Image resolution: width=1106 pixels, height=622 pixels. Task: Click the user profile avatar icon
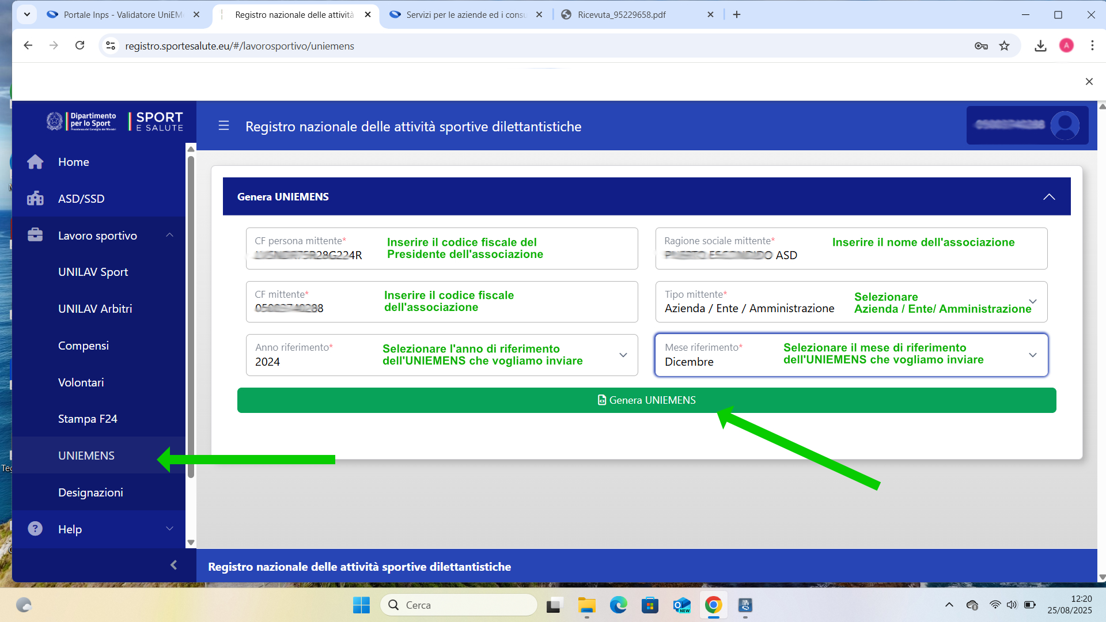coord(1065,125)
